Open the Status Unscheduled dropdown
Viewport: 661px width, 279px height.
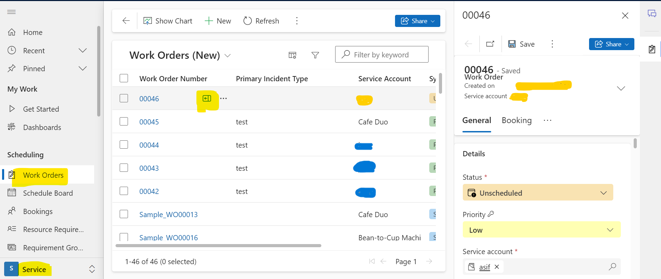pyautogui.click(x=538, y=193)
